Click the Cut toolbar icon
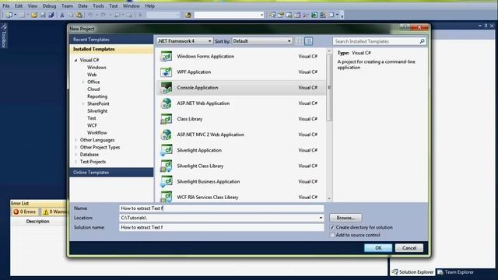Screen dimensions: 498x280 pyautogui.click(x=62, y=15)
